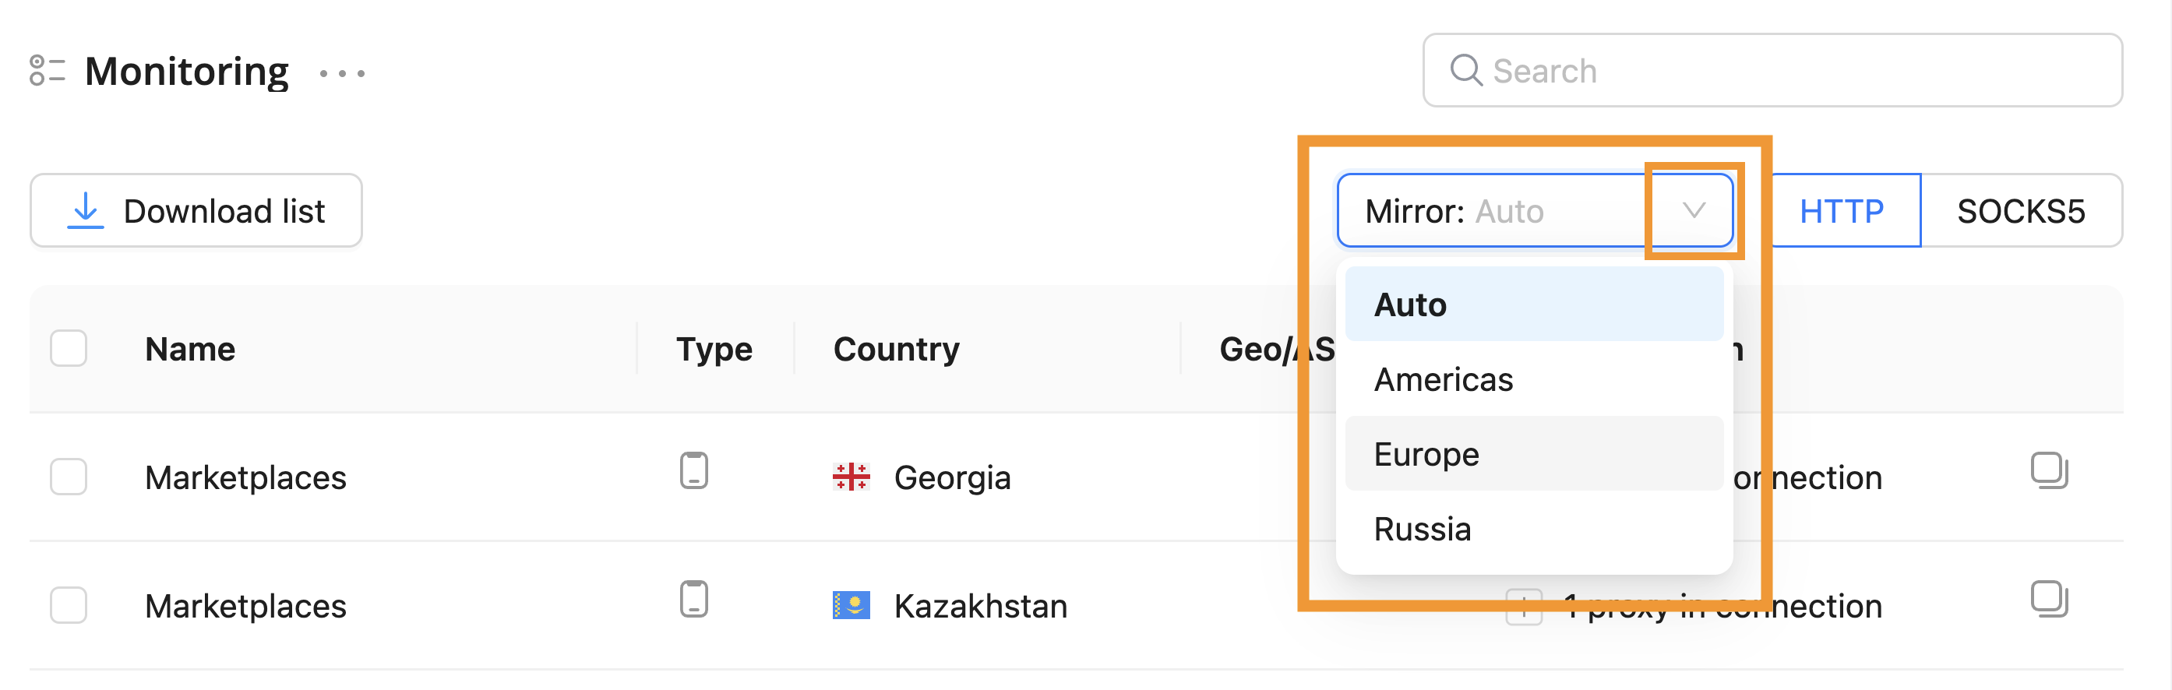Click the magnifier icon in search box
Viewport: 2172px width, 690px height.
[1465, 70]
